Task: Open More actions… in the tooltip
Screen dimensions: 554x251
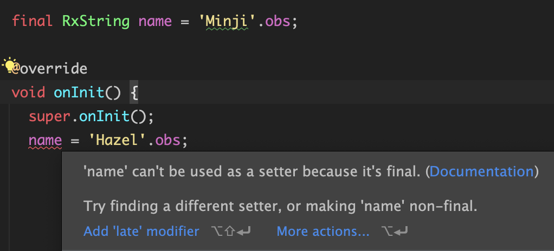Action: click(x=323, y=232)
